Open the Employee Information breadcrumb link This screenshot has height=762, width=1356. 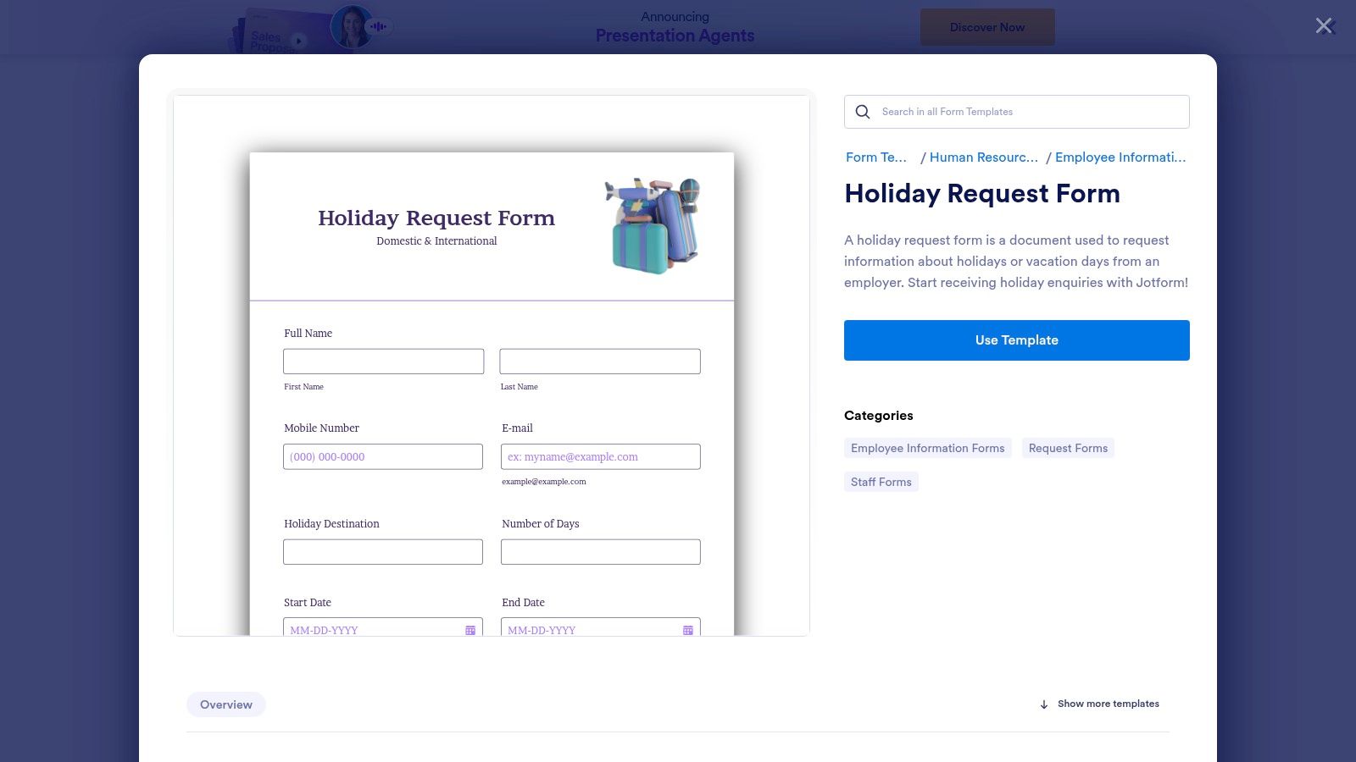[1120, 157]
